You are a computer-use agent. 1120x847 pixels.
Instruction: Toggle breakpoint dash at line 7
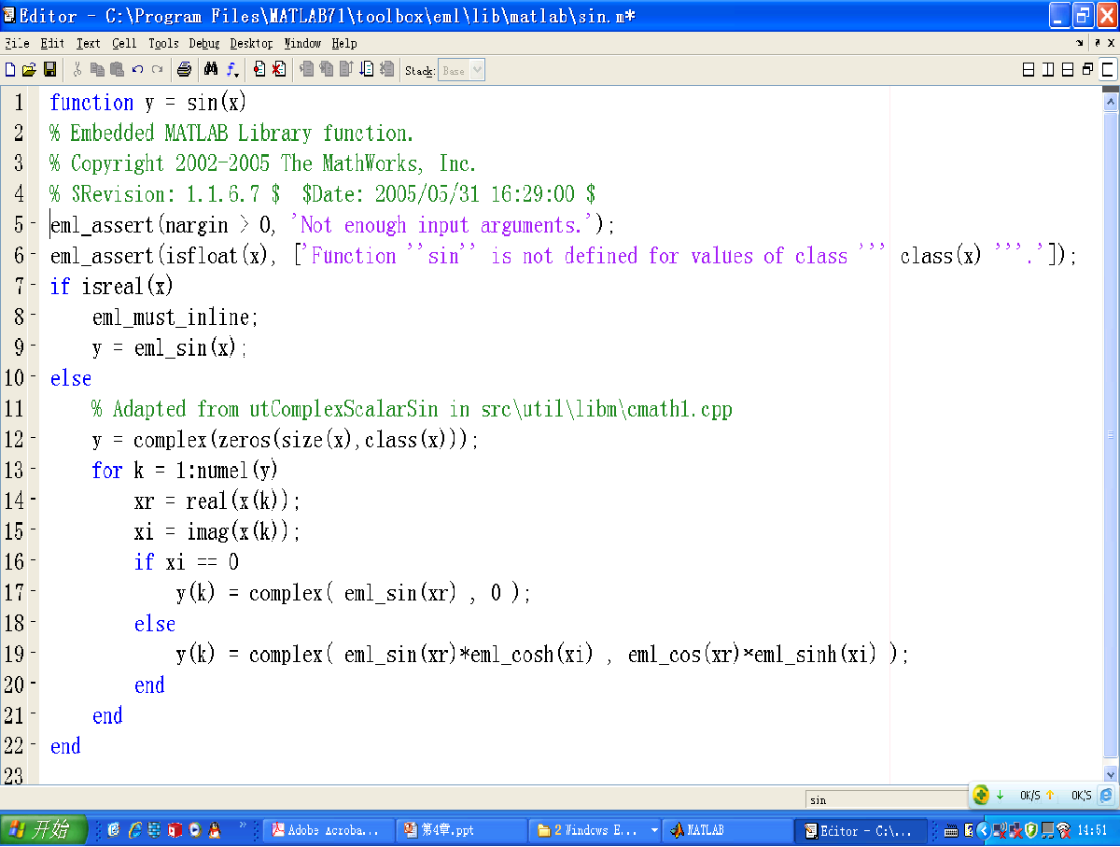coord(34,286)
